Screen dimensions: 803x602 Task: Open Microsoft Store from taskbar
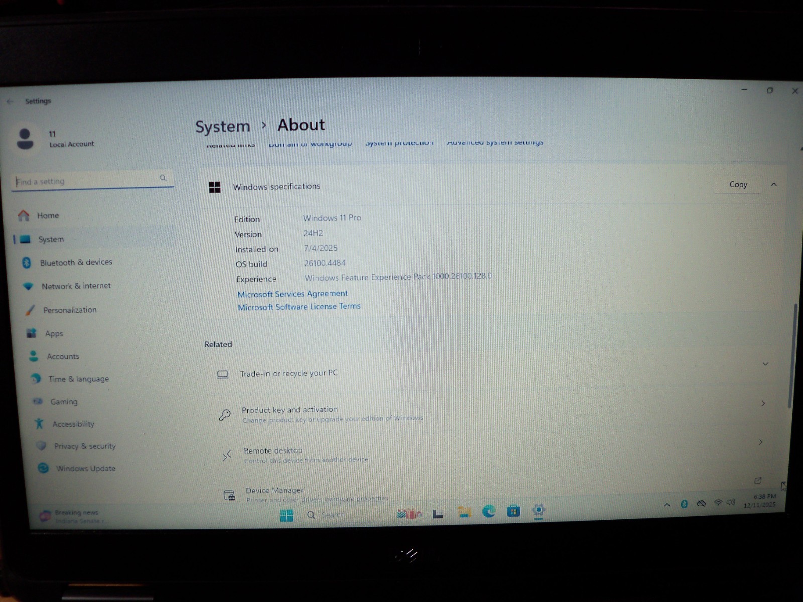click(x=513, y=511)
